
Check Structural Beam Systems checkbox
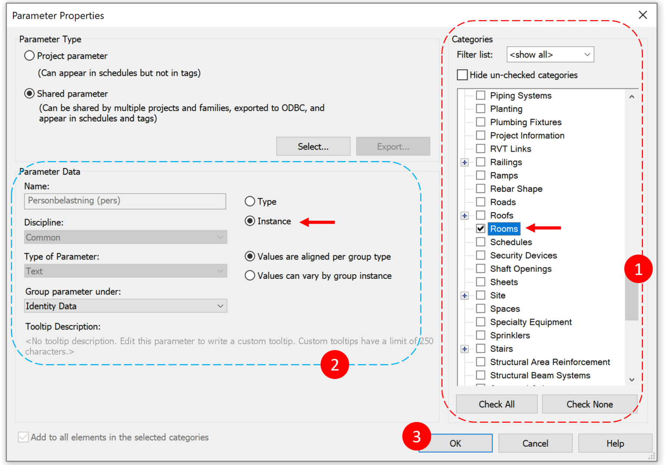point(480,375)
